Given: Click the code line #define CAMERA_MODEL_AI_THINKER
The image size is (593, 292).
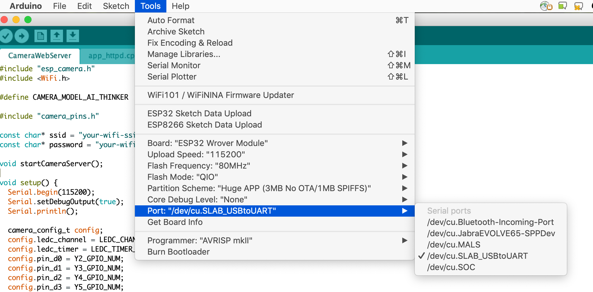Looking at the screenshot, I should point(64,97).
